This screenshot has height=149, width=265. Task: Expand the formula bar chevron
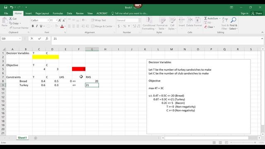(262, 38)
